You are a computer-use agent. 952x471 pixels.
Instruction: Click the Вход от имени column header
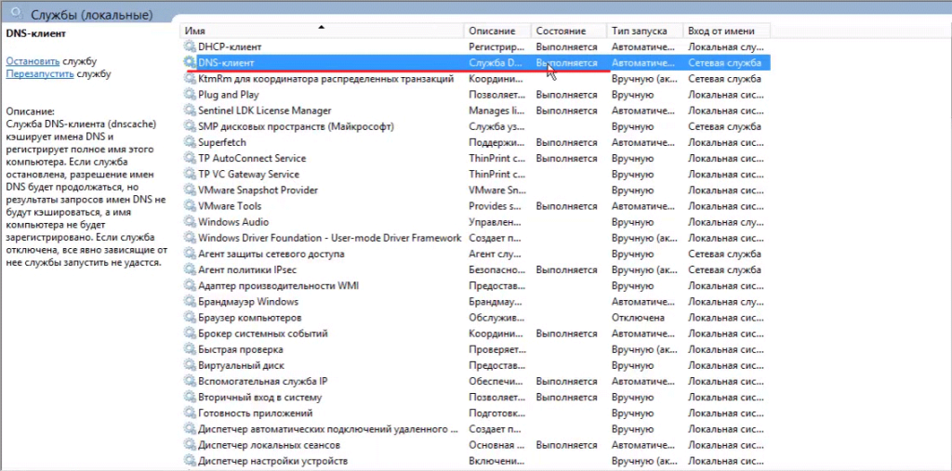725,31
